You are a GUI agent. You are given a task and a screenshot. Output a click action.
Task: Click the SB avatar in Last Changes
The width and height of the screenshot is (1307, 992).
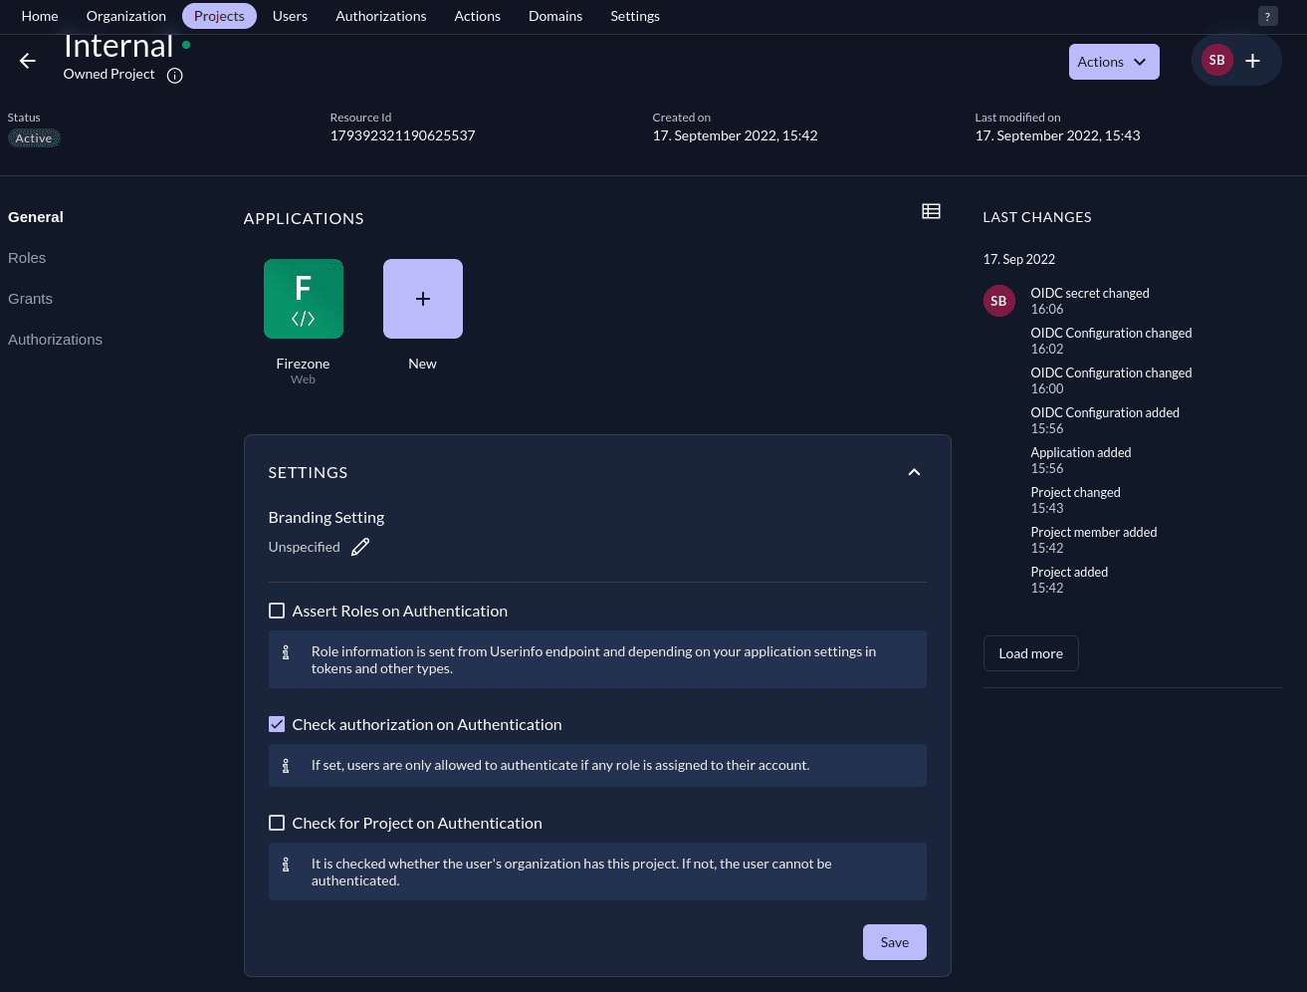[x=998, y=300]
